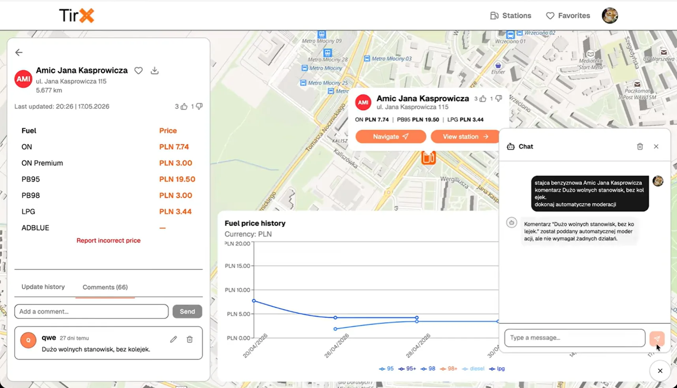This screenshot has height=388, width=677.
Task: Toggle the 98 series in chart legend
Action: (x=428, y=369)
